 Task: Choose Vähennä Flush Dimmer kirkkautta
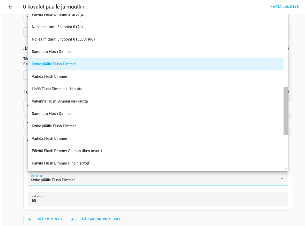click(x=60, y=101)
